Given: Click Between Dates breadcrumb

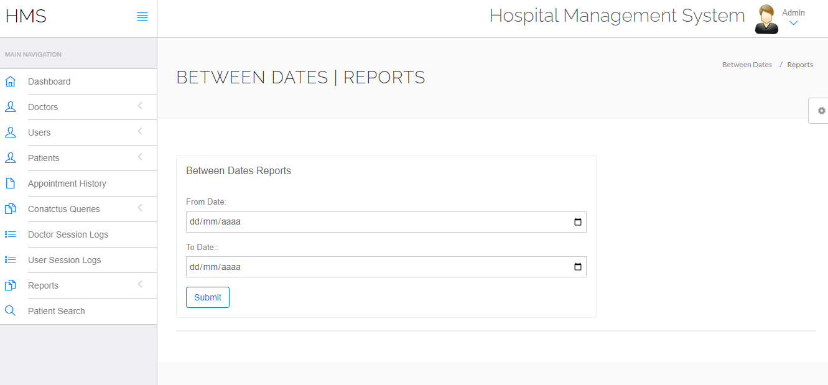Looking at the screenshot, I should point(747,65).
